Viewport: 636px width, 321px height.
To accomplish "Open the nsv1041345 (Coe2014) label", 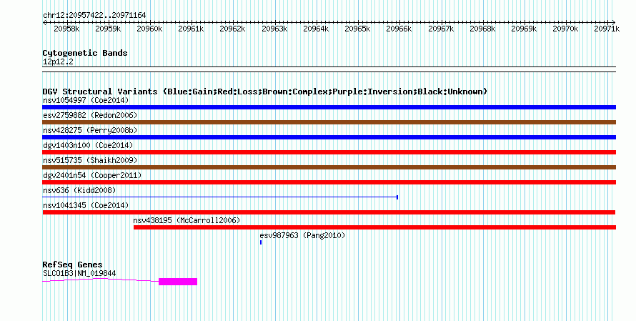I will [86, 205].
